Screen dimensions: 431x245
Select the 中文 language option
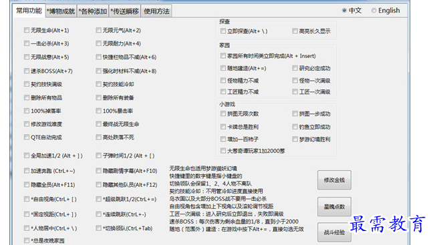pyautogui.click(x=344, y=11)
